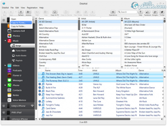Click the Google+ toolbar icon
167x126 pixels.
(155, 12)
